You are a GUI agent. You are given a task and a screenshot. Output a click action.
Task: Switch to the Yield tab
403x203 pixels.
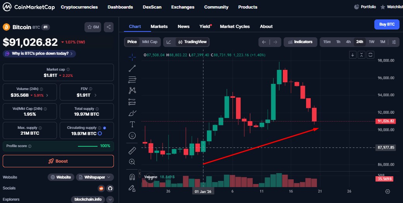[205, 26]
